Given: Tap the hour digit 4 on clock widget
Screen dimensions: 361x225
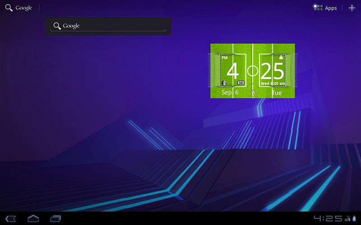Looking at the screenshot, I should tap(232, 71).
